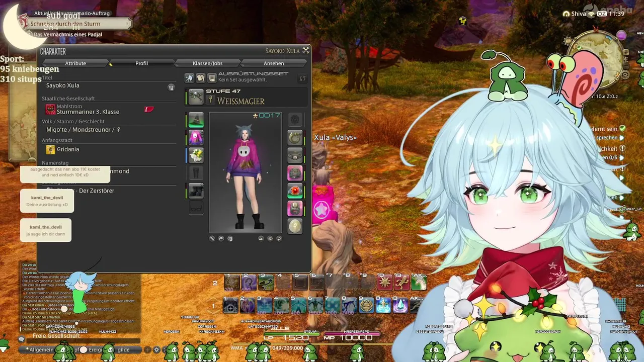Click the chat bubble icon beside input
Screen dimensions: 644x362
coord(22,340)
